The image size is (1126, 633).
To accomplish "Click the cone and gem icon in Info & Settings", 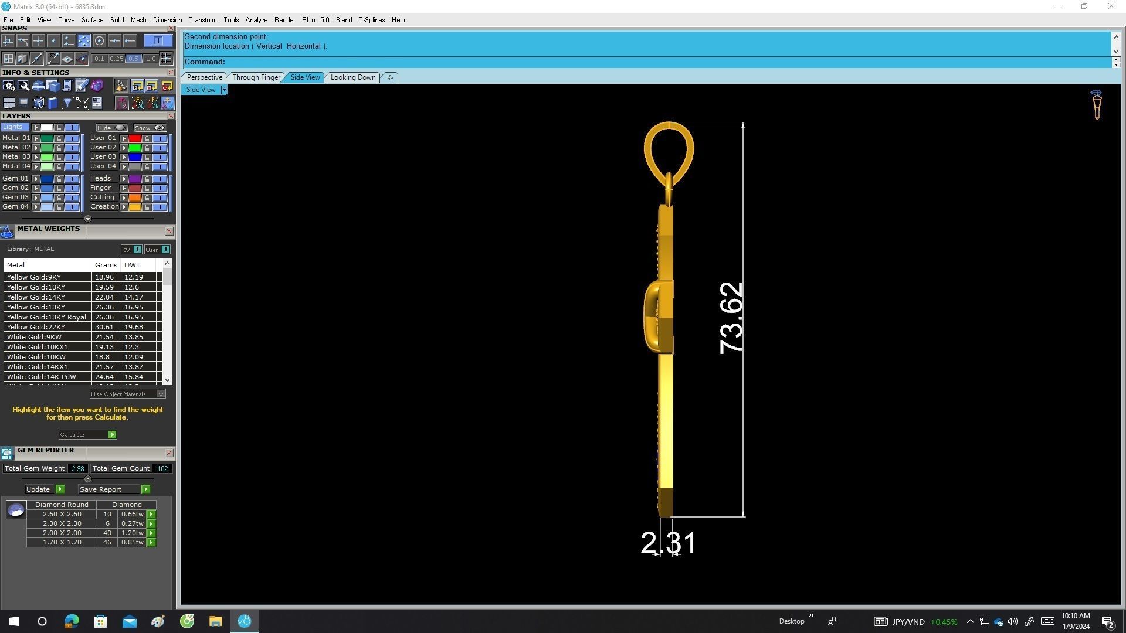I will pos(121,86).
